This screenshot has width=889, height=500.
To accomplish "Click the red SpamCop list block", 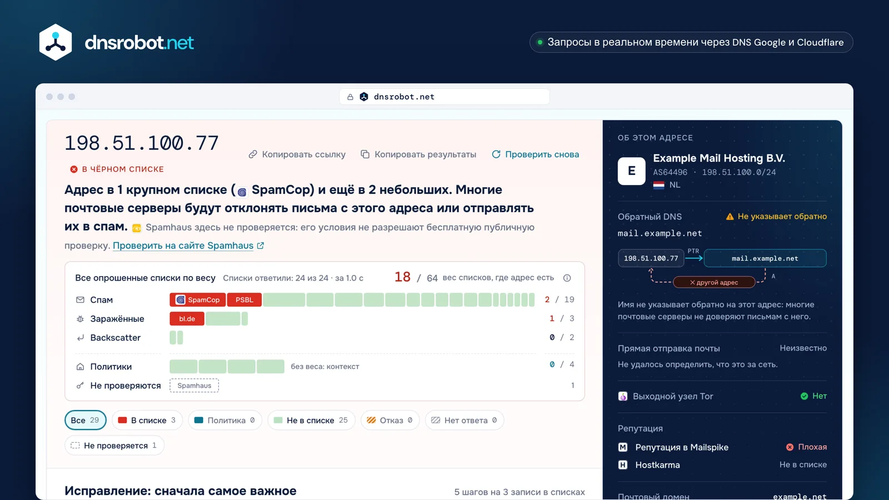I will click(x=198, y=300).
